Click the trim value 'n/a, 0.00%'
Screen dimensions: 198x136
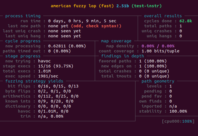[x=51, y=116]
